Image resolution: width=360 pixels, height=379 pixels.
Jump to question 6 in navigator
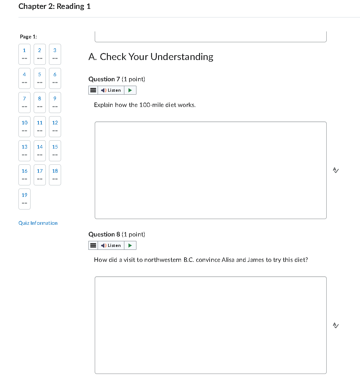pos(55,78)
